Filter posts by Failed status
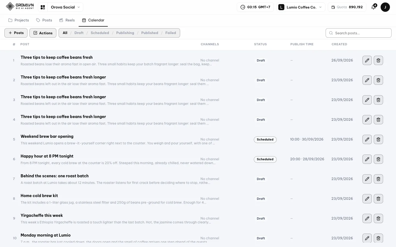 (x=170, y=33)
